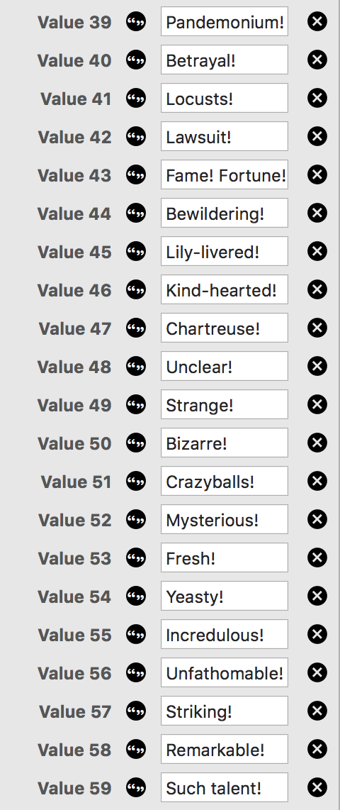Click the quote icon for Value 59
340x810 pixels.
click(x=136, y=787)
